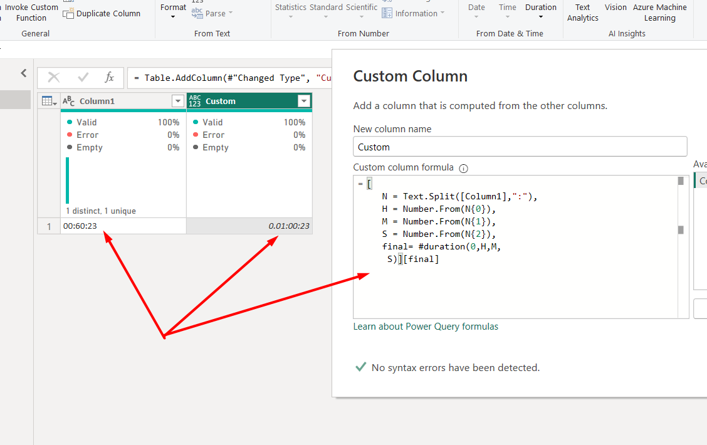Confirm the formula with the checkmark icon
The height and width of the screenshot is (445, 707).
[83, 78]
